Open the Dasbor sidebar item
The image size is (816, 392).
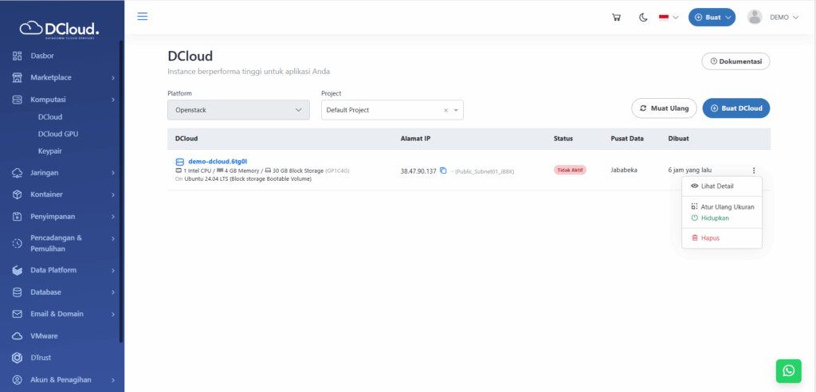(x=42, y=56)
